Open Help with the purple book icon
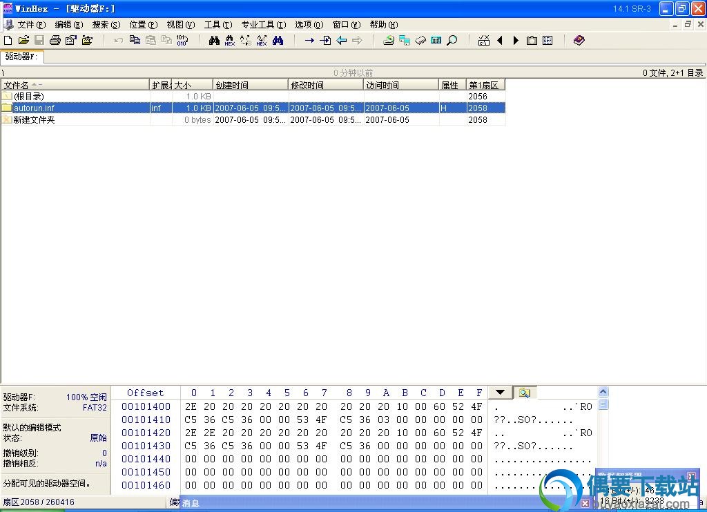Image resolution: width=707 pixels, height=512 pixels. click(579, 41)
